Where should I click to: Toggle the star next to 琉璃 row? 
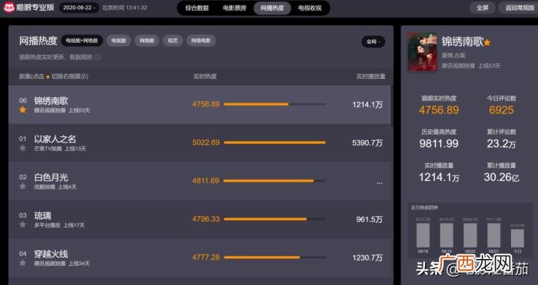(22, 224)
